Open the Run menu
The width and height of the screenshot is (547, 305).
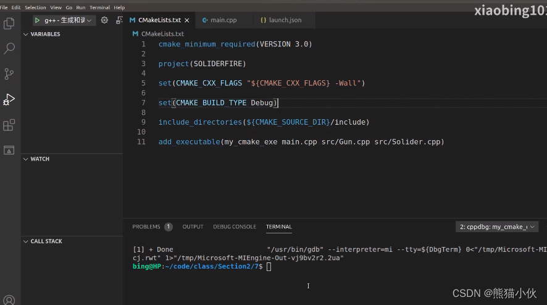click(81, 7)
